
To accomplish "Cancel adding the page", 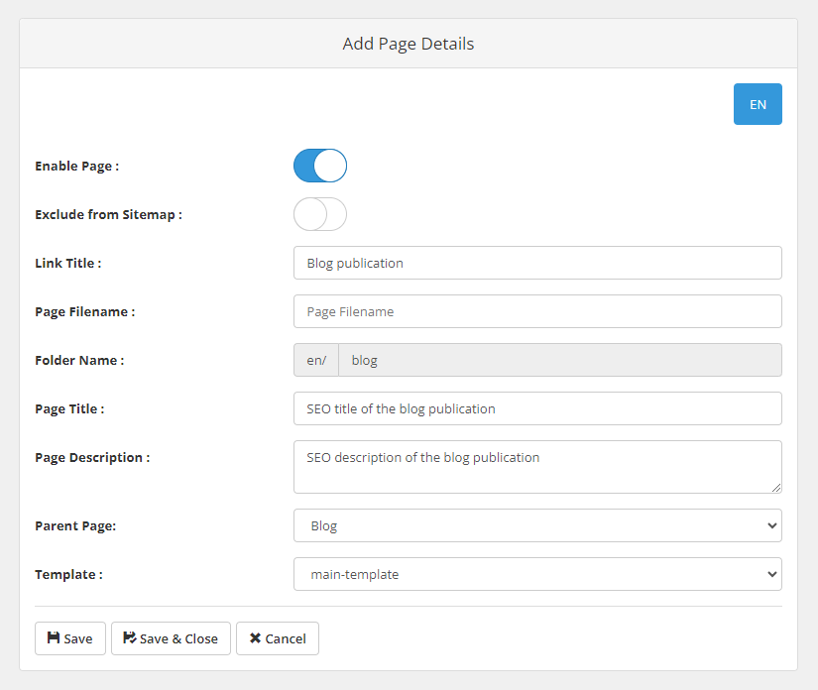I will [278, 638].
